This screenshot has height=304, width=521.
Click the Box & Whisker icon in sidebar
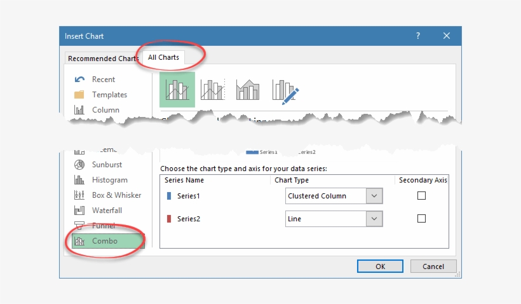click(x=79, y=195)
